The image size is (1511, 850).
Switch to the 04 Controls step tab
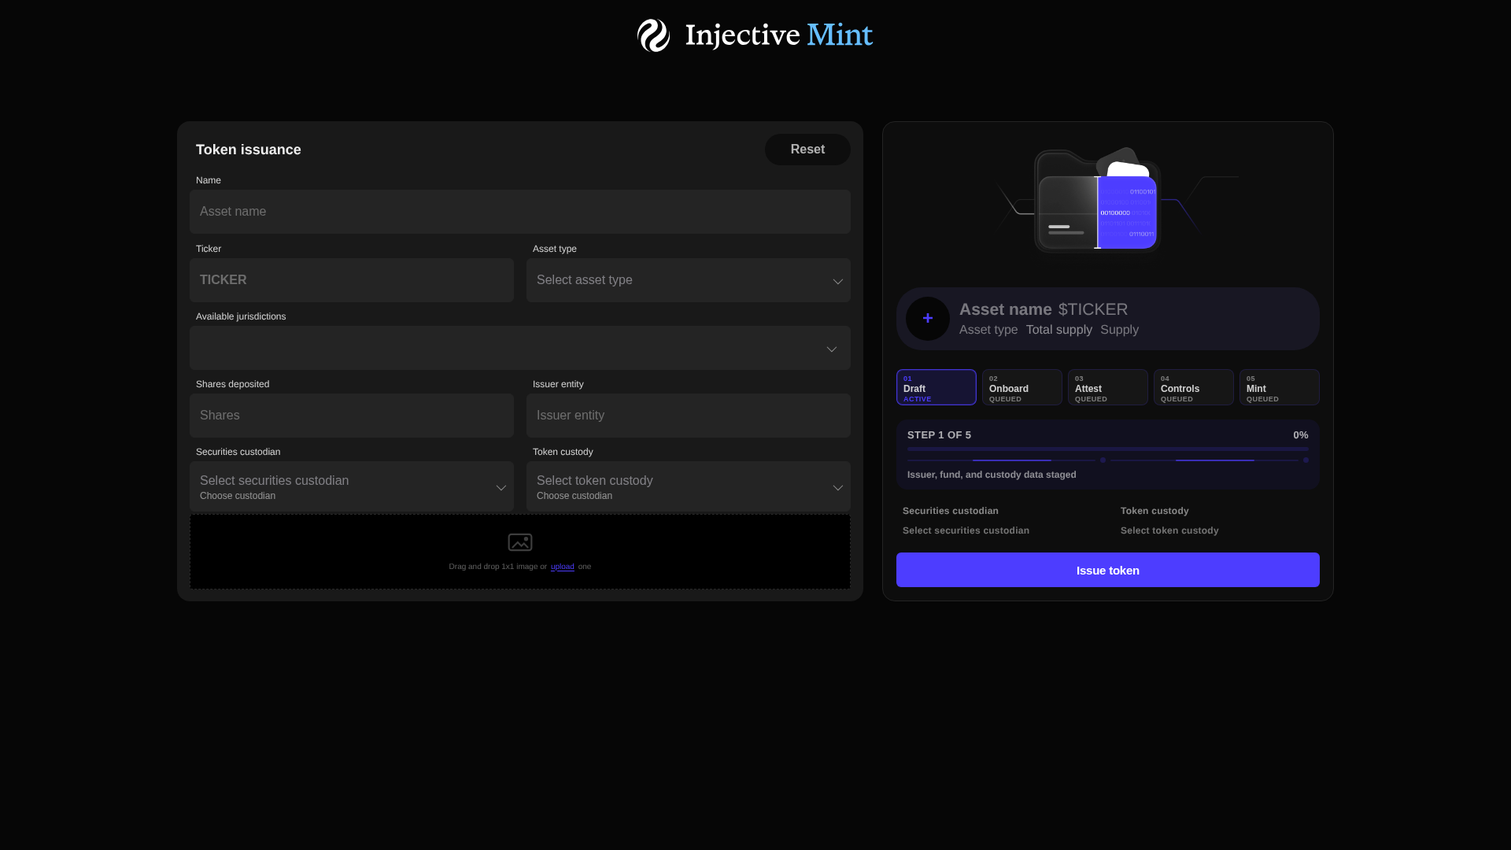(x=1194, y=387)
